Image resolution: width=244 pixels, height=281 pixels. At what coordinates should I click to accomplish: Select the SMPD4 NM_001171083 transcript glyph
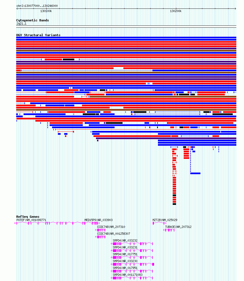(132, 278)
